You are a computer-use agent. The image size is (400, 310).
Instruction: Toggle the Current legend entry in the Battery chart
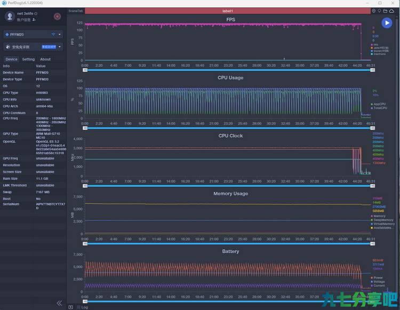tap(378, 285)
